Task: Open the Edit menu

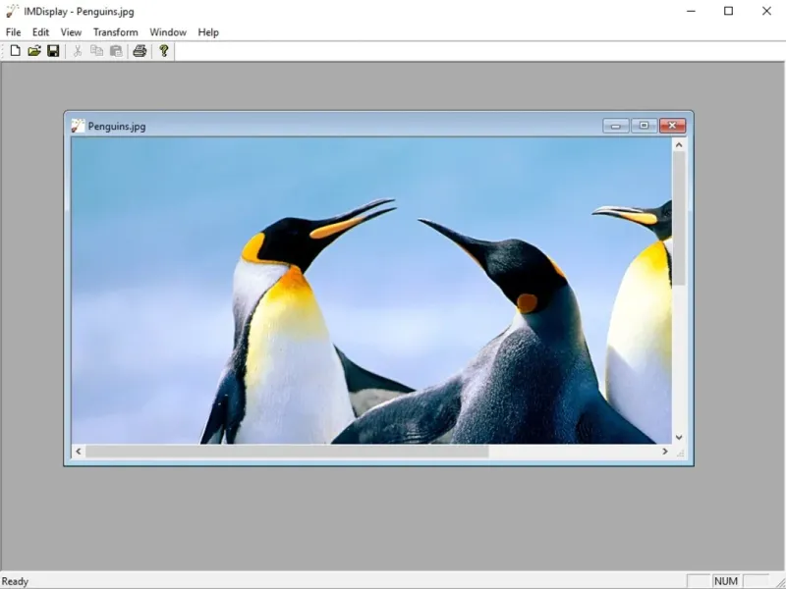Action: coord(40,32)
